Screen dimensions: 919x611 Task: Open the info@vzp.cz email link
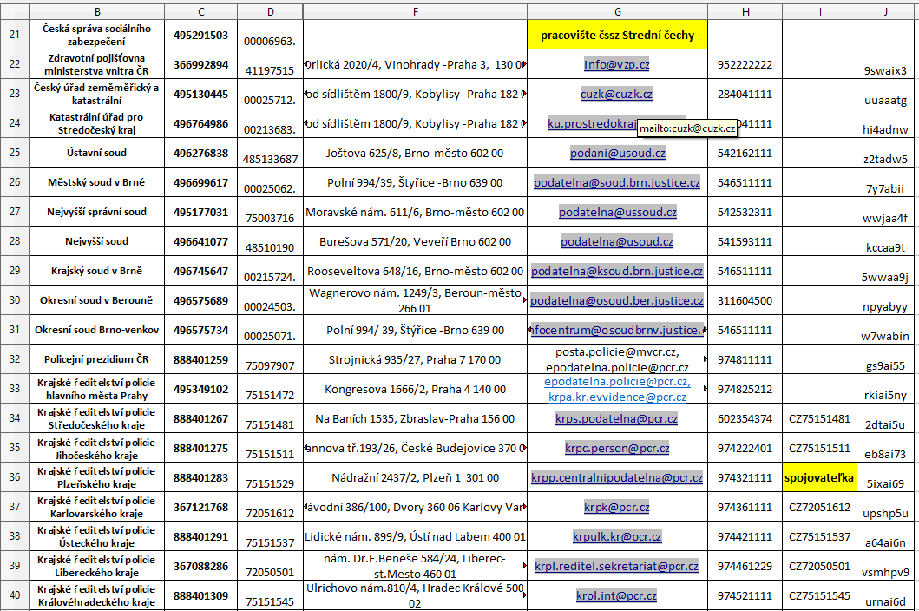coord(616,64)
